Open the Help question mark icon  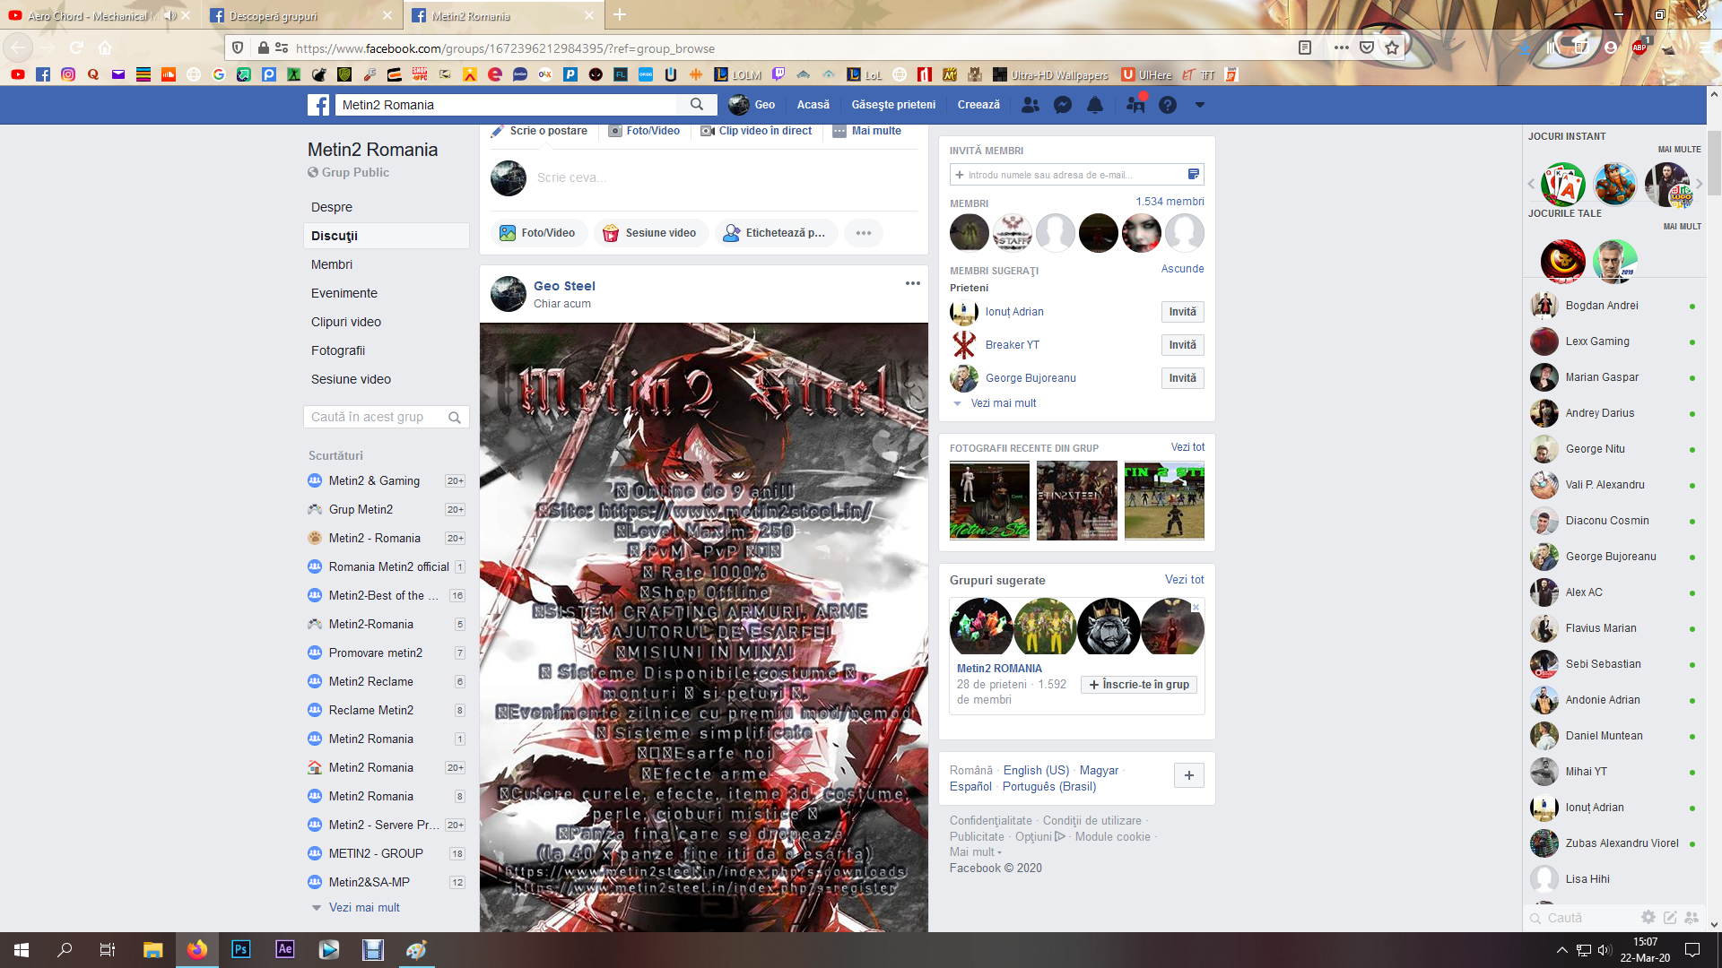pyautogui.click(x=1167, y=105)
